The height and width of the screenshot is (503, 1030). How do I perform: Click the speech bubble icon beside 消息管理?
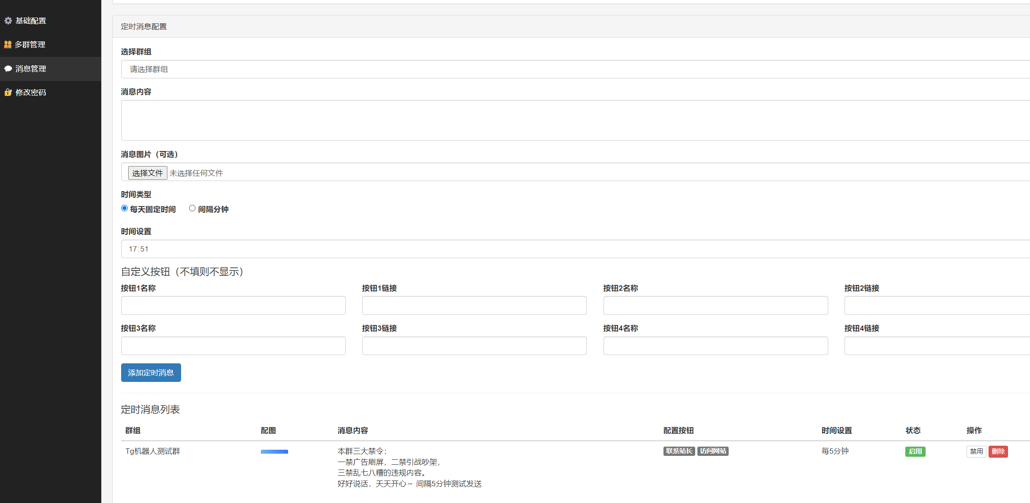[x=8, y=69]
